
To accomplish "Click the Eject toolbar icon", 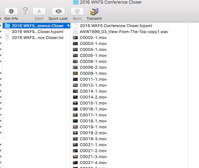I will 39,11.
